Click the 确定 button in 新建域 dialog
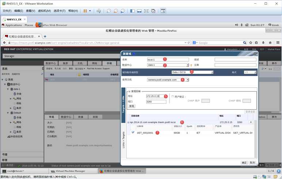This screenshot has width=282, height=179. tap(244, 163)
